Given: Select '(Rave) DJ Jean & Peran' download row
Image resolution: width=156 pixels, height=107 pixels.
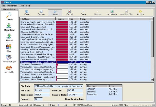Looking at the screenshot, I should 55,22.
